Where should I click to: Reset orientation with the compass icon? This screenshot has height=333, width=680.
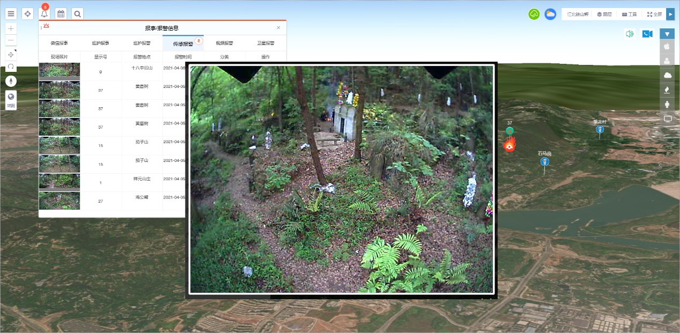coord(11,81)
